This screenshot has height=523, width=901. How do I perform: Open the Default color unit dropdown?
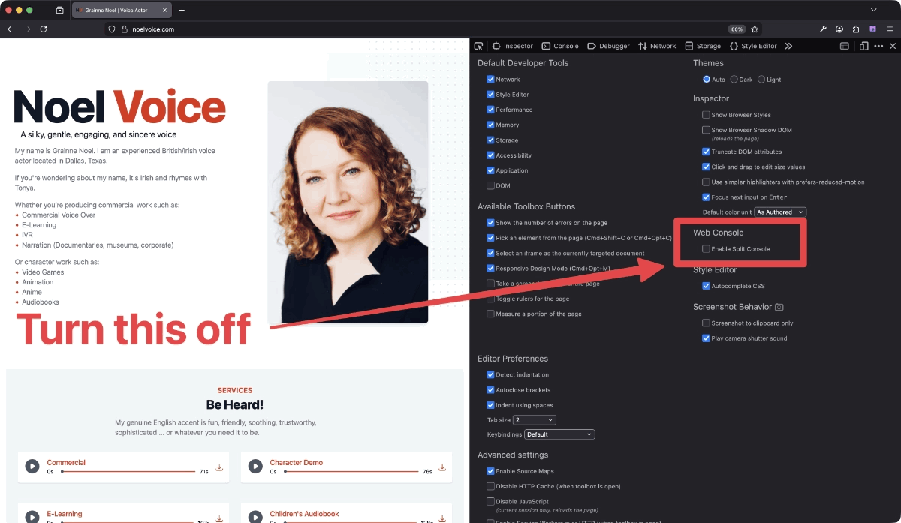(x=780, y=212)
